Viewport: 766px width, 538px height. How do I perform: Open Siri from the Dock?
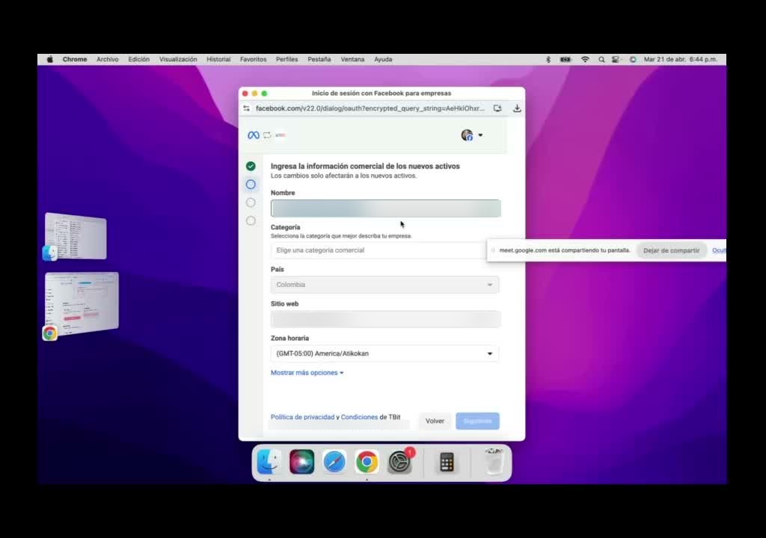click(x=302, y=462)
